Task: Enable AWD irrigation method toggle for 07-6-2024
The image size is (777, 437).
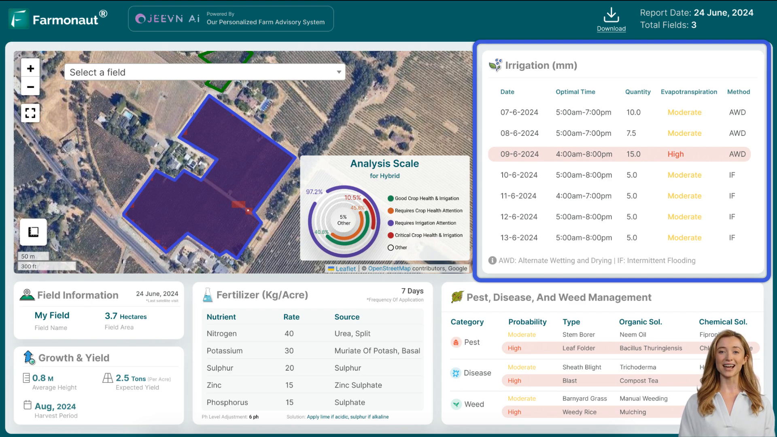Action: pyautogui.click(x=739, y=112)
